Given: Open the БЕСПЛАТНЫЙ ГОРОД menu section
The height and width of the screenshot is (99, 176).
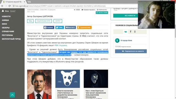Looking at the screenshot, I should (11, 39).
